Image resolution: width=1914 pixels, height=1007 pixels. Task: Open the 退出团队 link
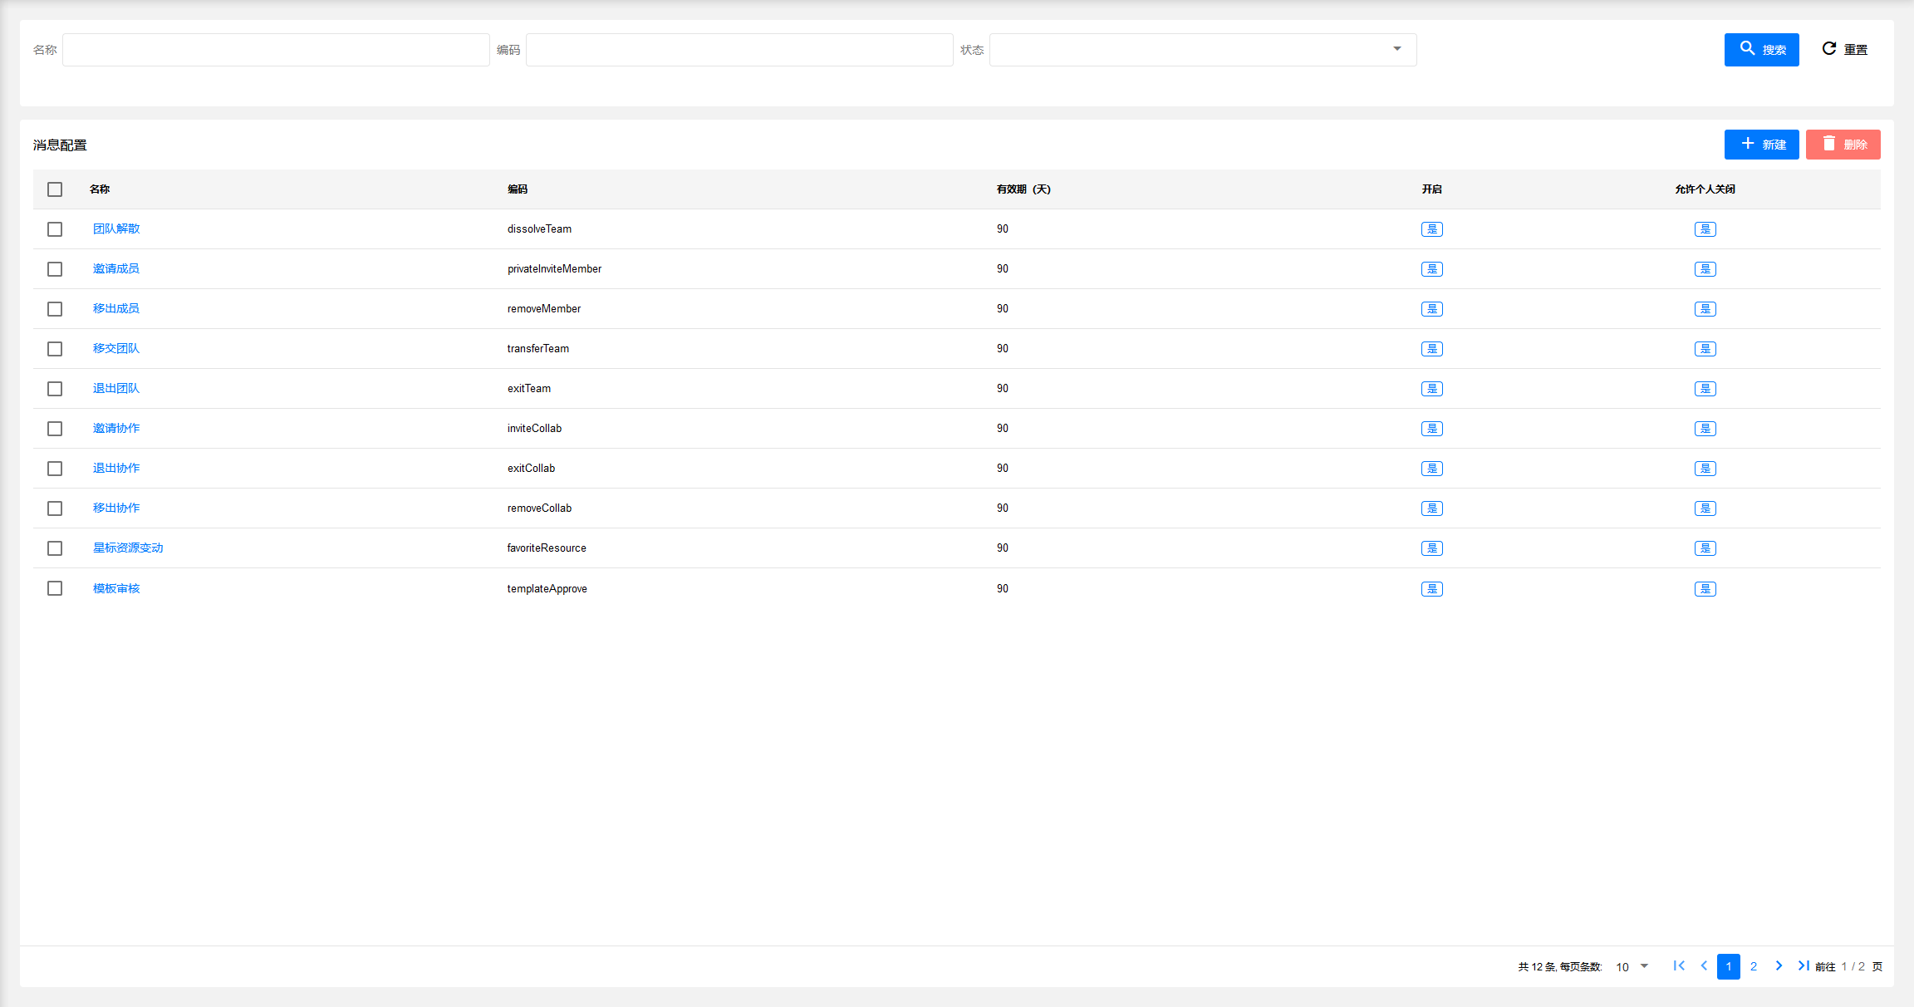pyautogui.click(x=116, y=388)
